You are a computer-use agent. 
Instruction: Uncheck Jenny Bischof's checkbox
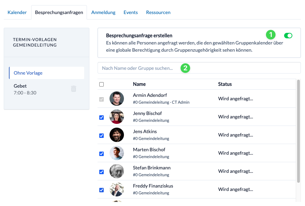tap(102, 117)
